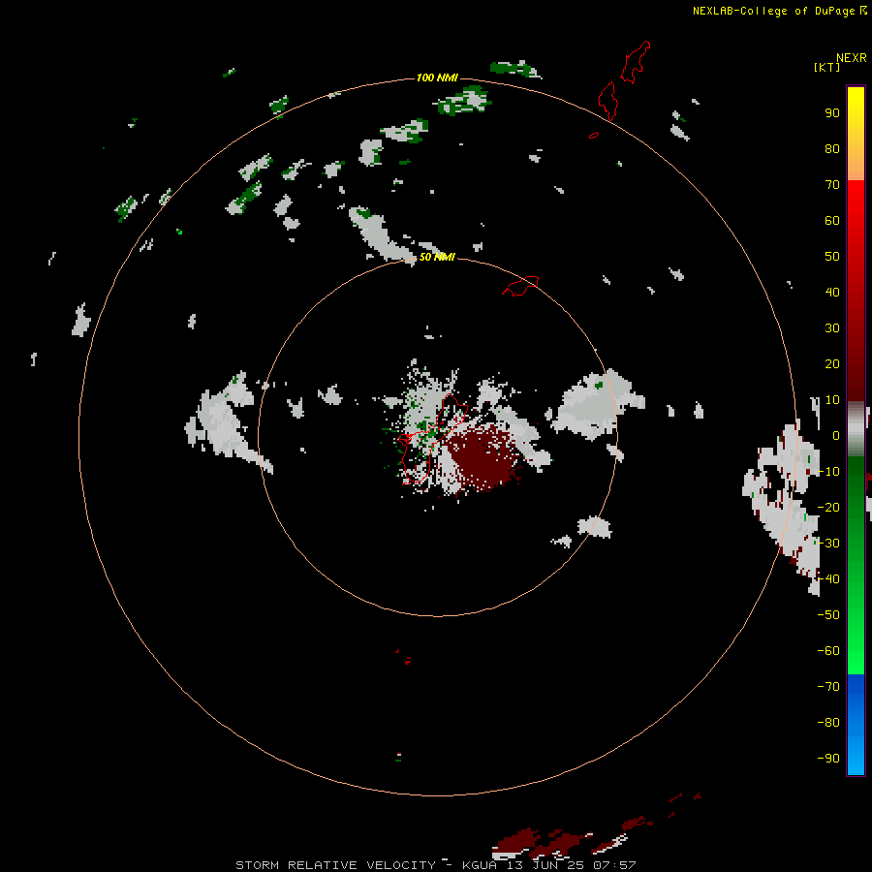Click the 10 knot scale value
Screen dimensions: 872x872
click(x=832, y=400)
